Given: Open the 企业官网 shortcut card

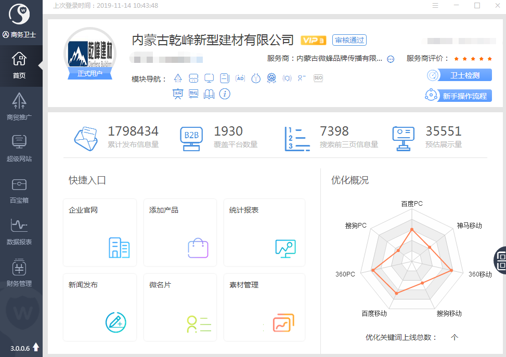Looking at the screenshot, I should [x=100, y=232].
